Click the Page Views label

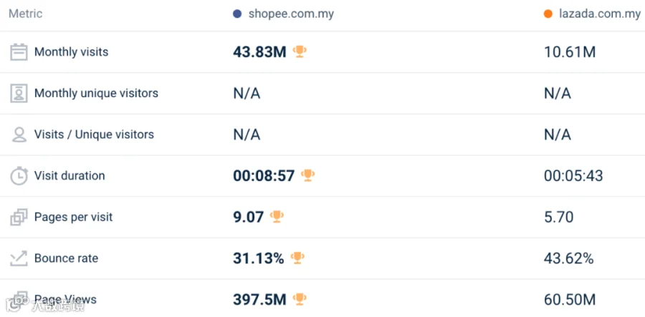pyautogui.click(x=66, y=299)
